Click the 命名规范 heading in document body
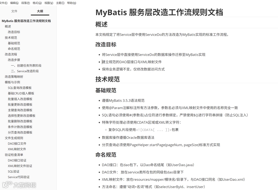Viewport: 278px width, 190px height. 106,155
